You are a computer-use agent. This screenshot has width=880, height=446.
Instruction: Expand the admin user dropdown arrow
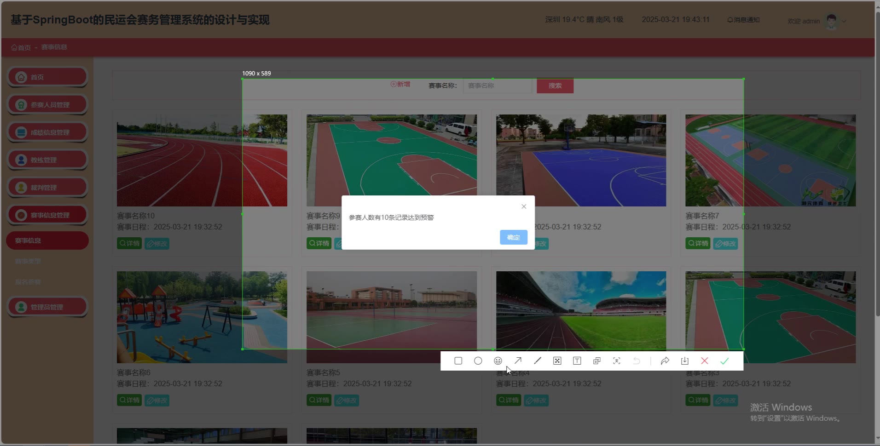[x=844, y=21]
